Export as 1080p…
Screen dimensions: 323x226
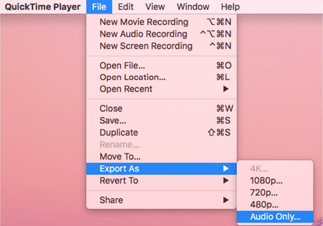click(x=275, y=180)
